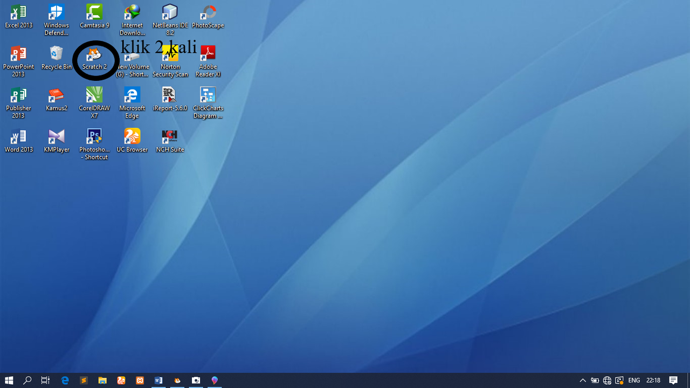Screen dimensions: 690x388
Task: Select the Word 2013 desktop shortcut
Action: click(x=19, y=141)
